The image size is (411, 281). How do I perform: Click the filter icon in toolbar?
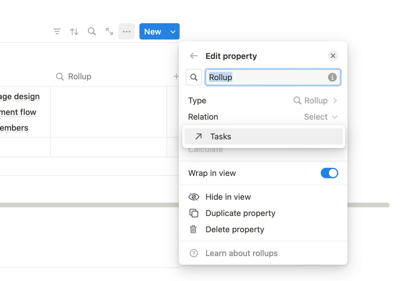coord(57,31)
